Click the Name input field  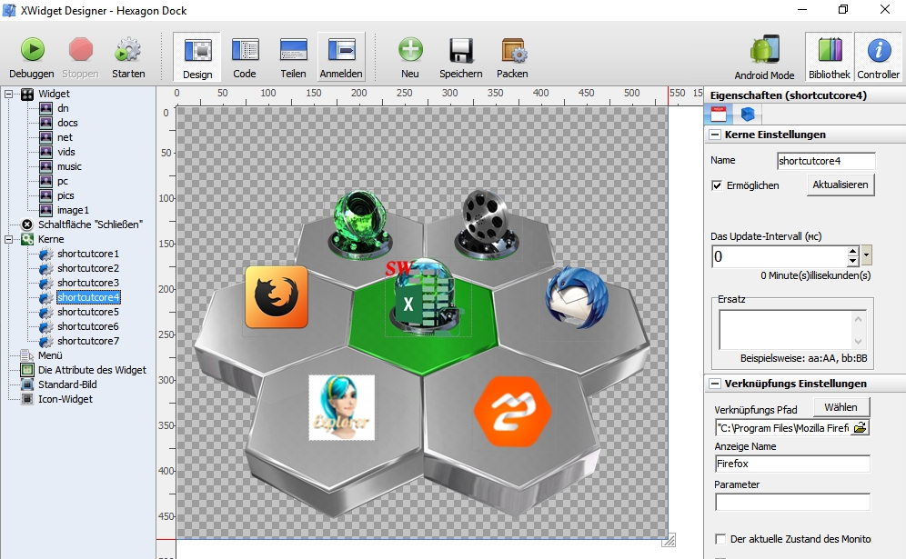click(826, 161)
